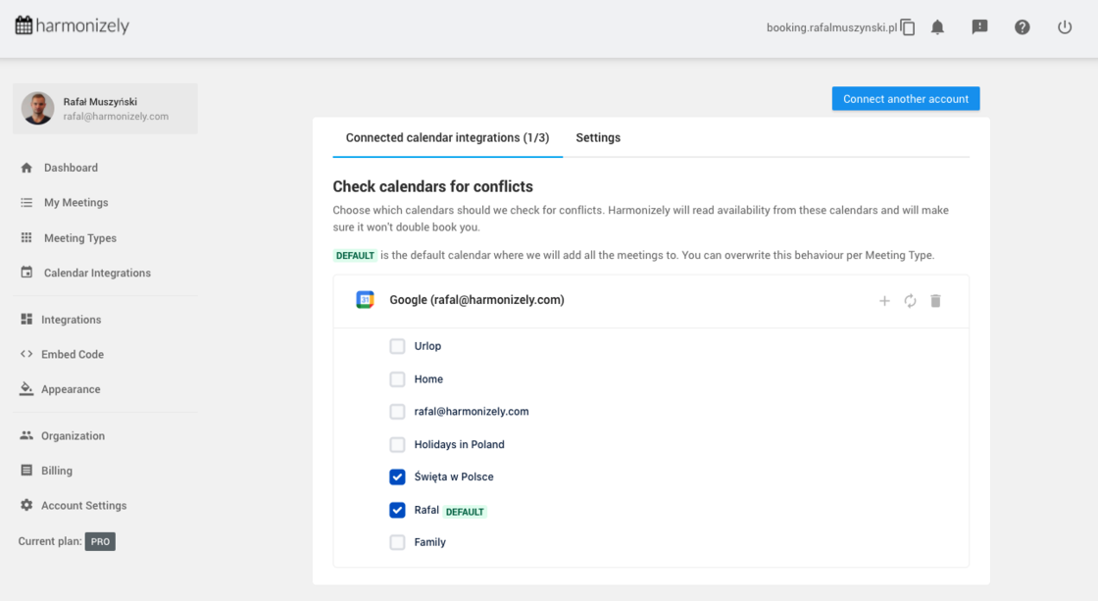Viewport: 1098px width, 601px height.
Task: Click the Rafał Muszyński profile name
Action: (100, 102)
